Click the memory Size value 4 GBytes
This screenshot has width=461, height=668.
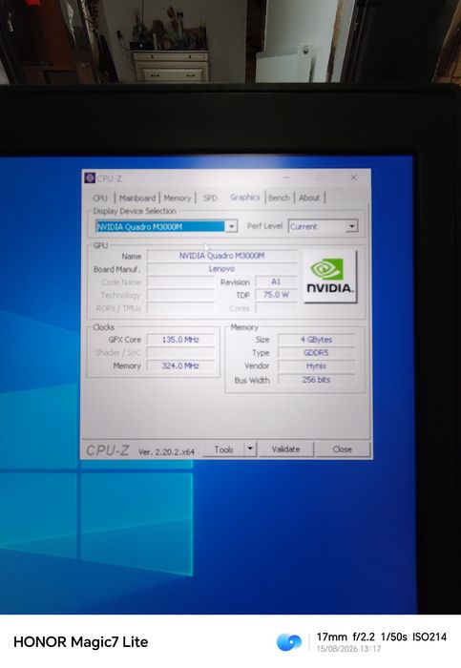[317, 340]
